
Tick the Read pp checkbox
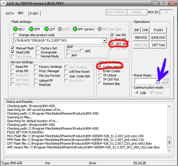click(x=36, y=84)
